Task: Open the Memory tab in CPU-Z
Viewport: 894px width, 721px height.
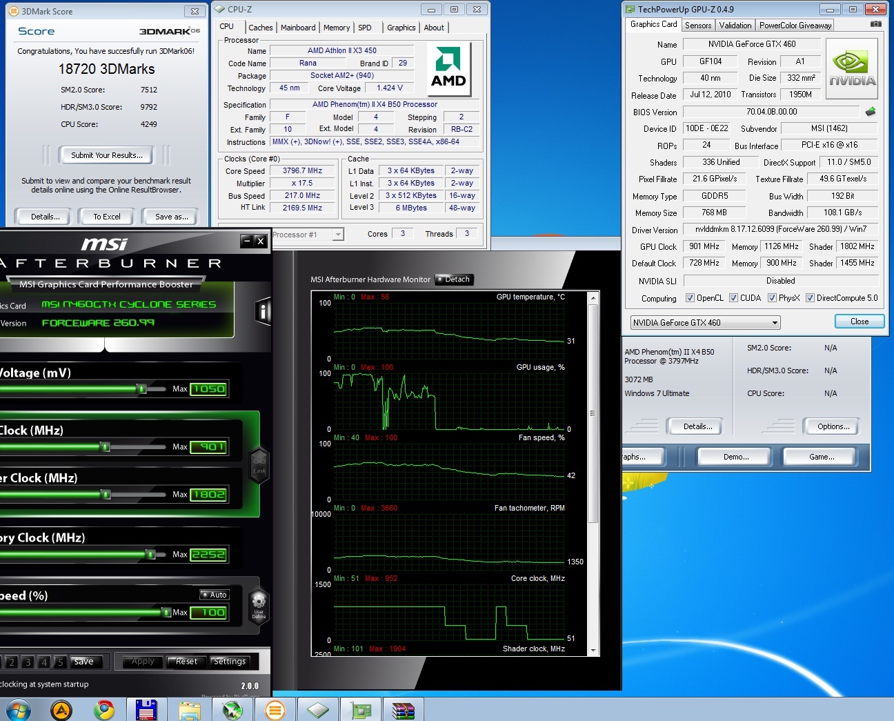Action: [337, 28]
